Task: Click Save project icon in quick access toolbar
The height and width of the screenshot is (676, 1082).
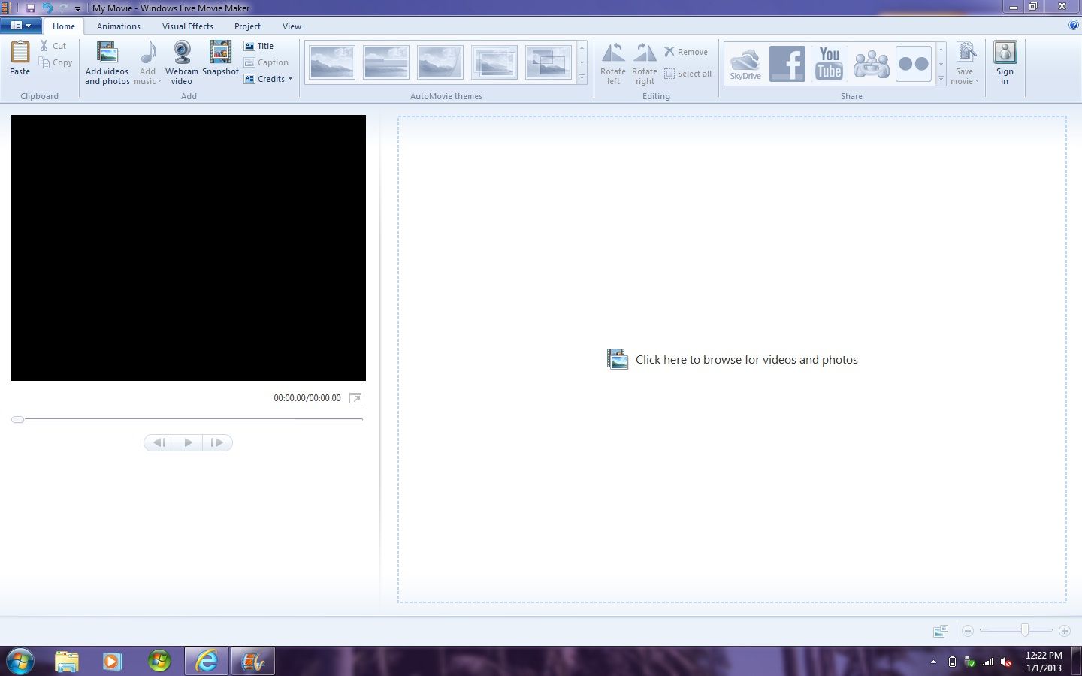Action: (31, 8)
